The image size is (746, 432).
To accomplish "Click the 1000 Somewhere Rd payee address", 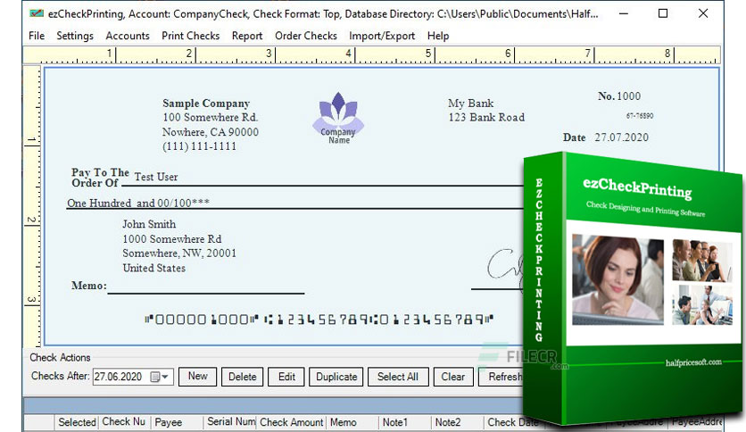I will click(171, 239).
